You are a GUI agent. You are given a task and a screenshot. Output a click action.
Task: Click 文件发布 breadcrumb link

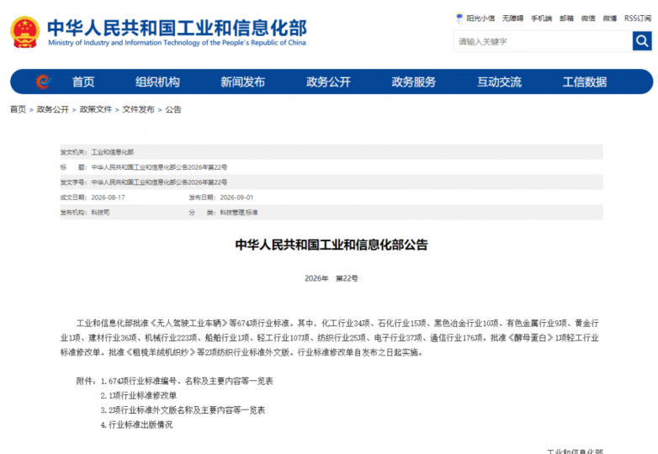[139, 109]
